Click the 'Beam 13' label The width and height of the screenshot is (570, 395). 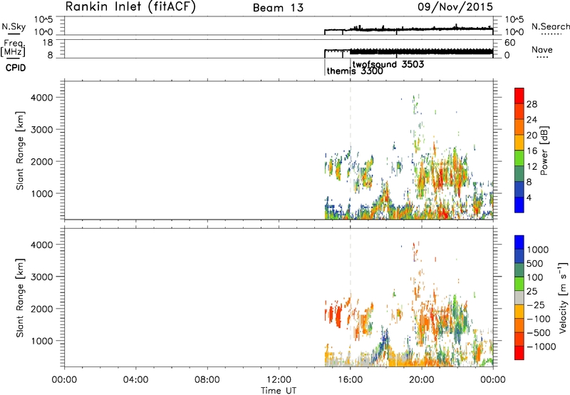278,8
